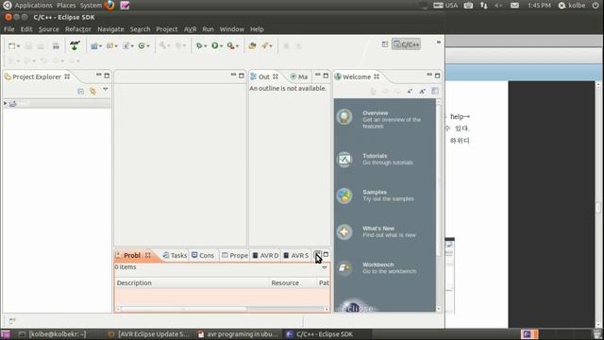604x340 pixels.
Task: Click the AVR upload to device icon
Action: 75,45
